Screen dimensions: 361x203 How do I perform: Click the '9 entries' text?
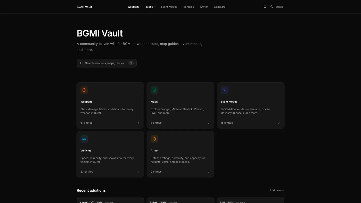(x=156, y=172)
